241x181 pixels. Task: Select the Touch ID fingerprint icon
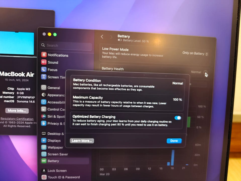[44, 177]
